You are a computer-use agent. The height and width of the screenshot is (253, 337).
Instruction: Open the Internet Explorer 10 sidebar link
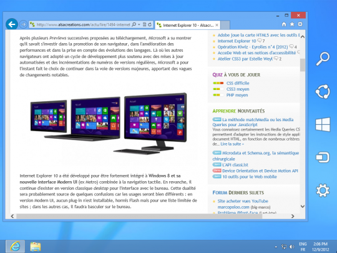237,41
